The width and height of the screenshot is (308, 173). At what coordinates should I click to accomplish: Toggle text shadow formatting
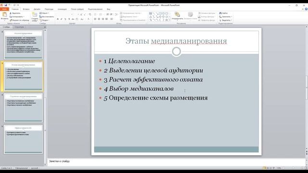click(x=69, y=19)
